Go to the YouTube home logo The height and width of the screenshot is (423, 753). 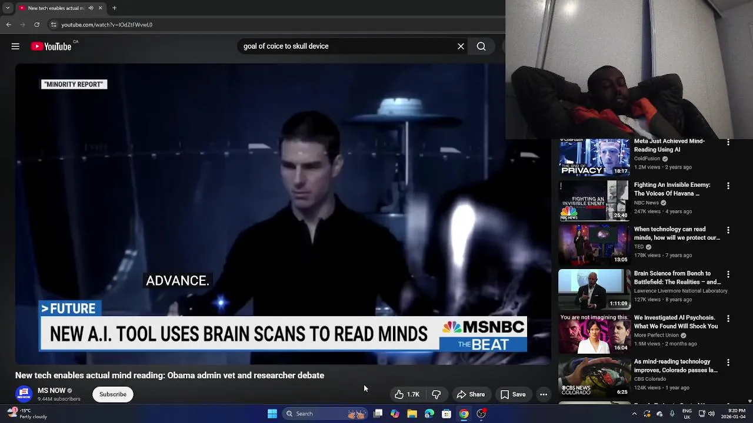pyautogui.click(x=51, y=46)
